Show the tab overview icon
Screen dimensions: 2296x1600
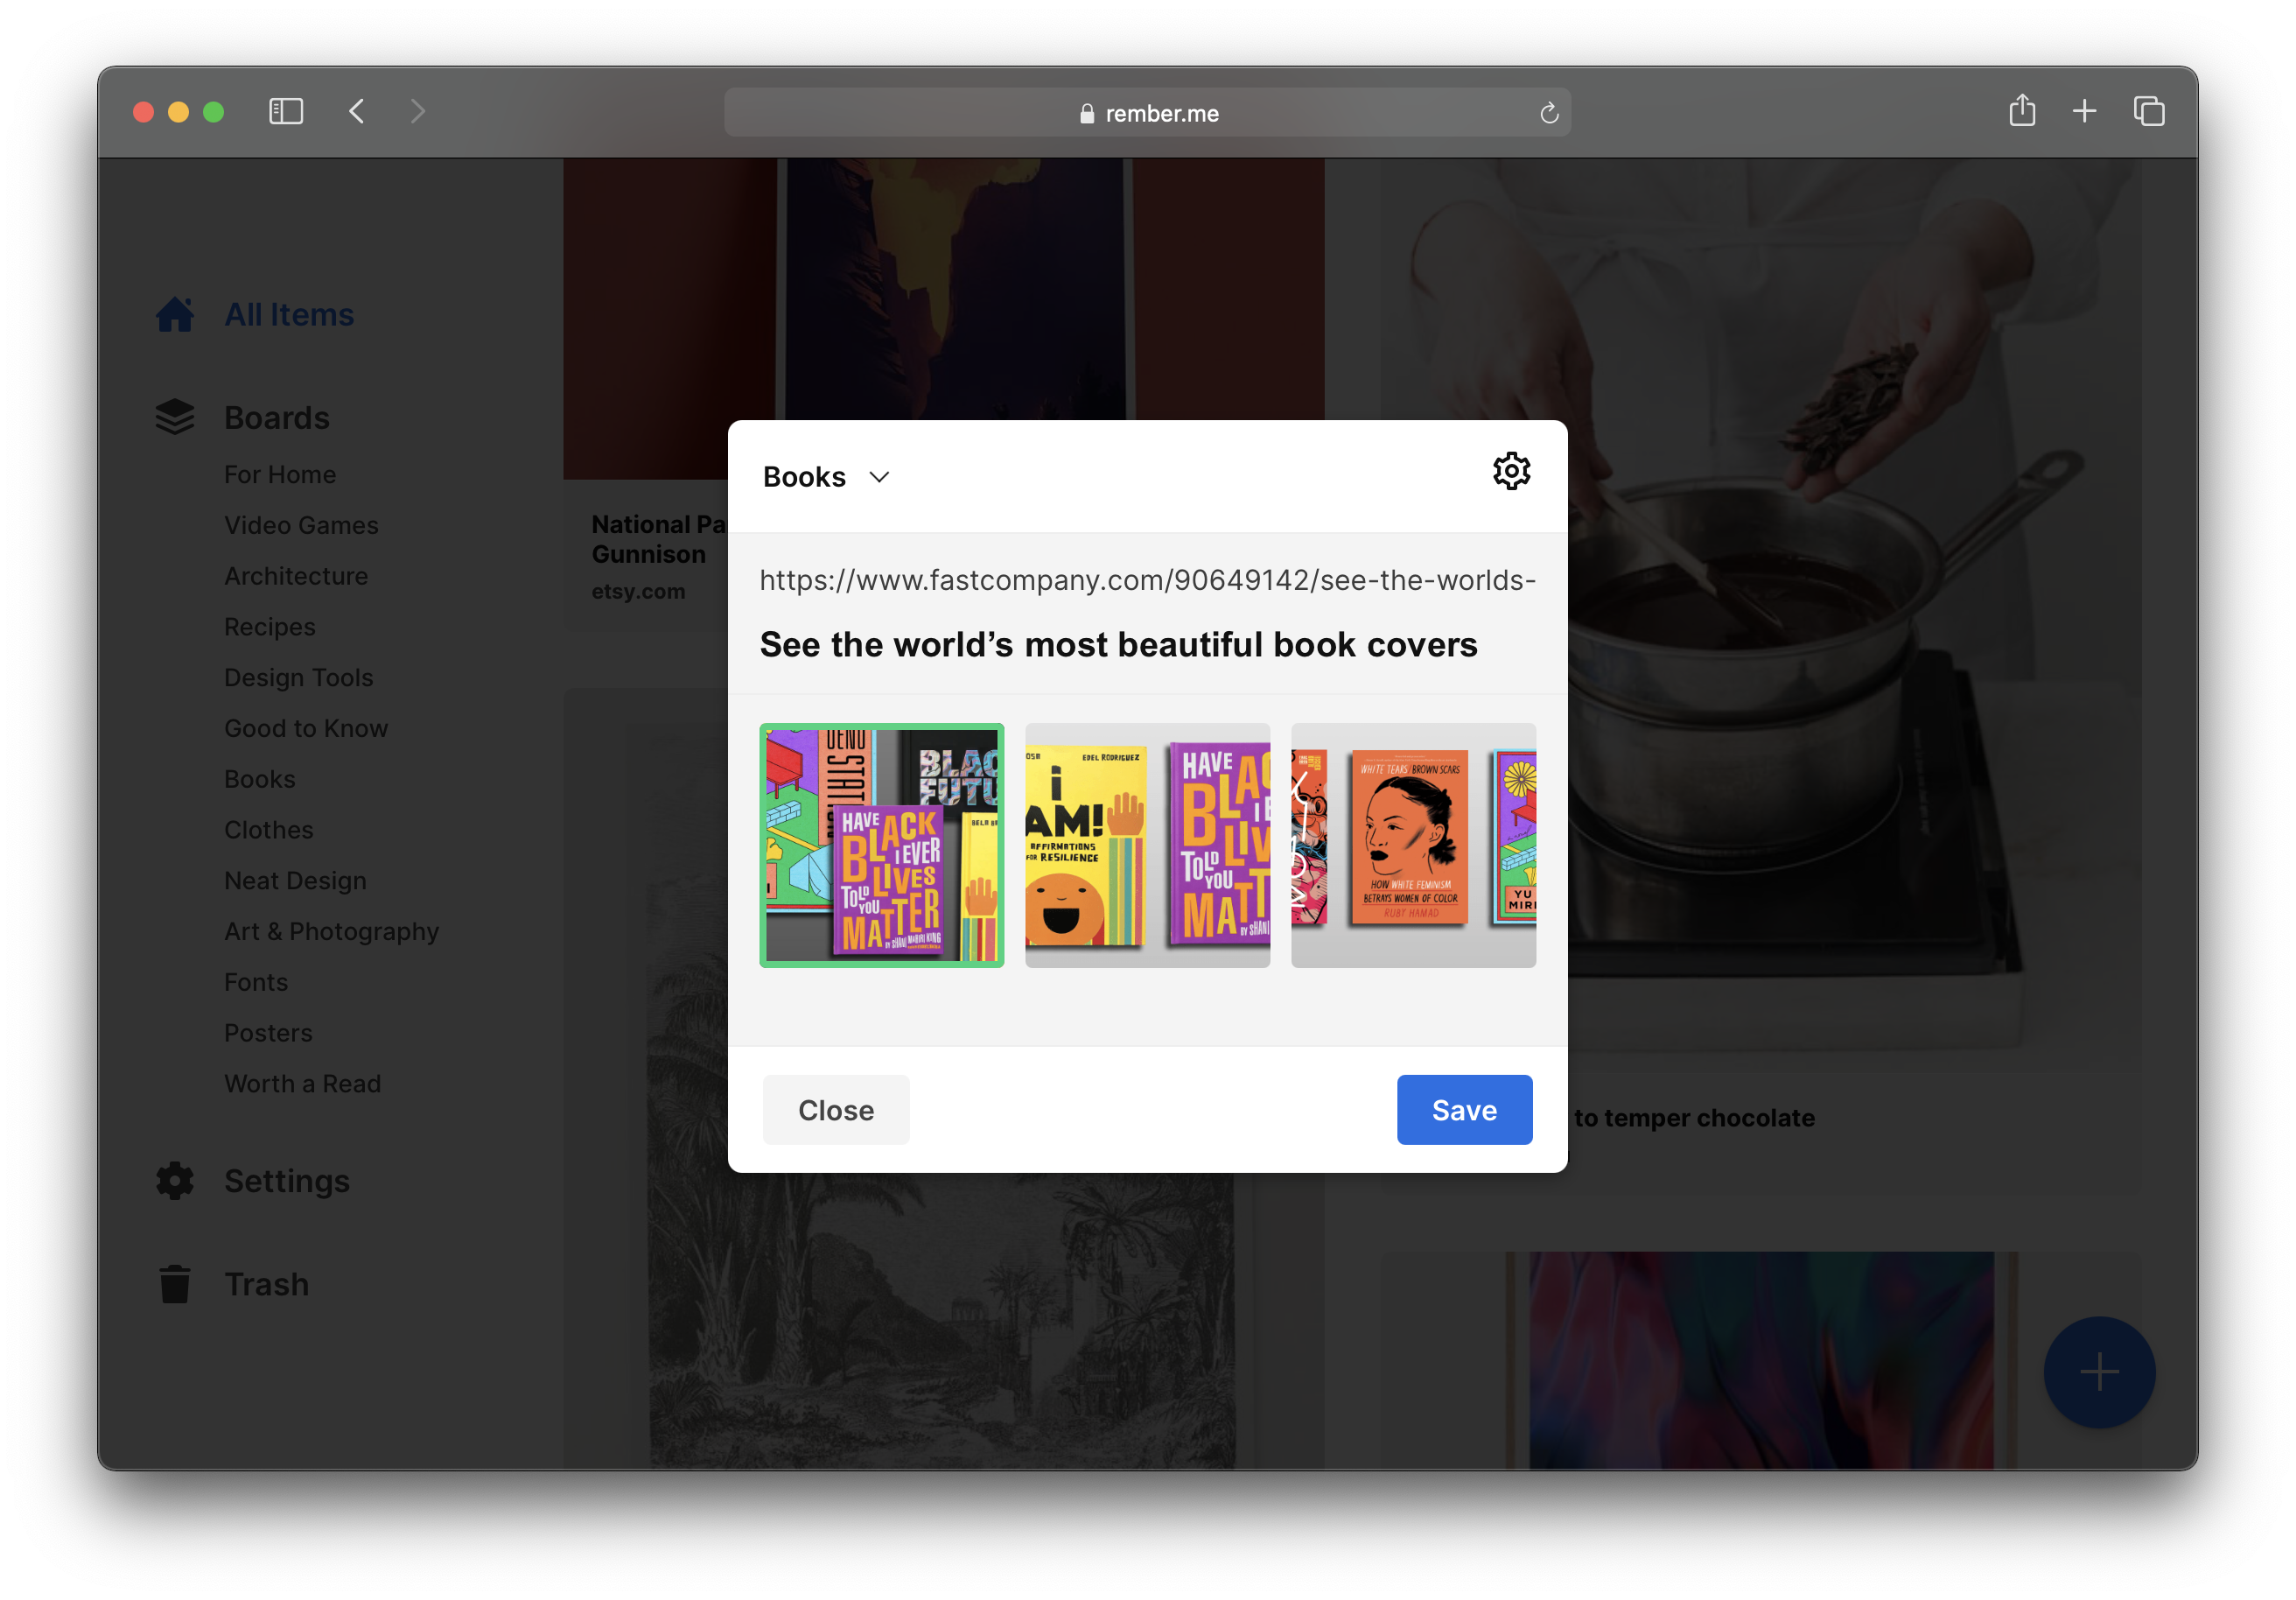click(2148, 111)
